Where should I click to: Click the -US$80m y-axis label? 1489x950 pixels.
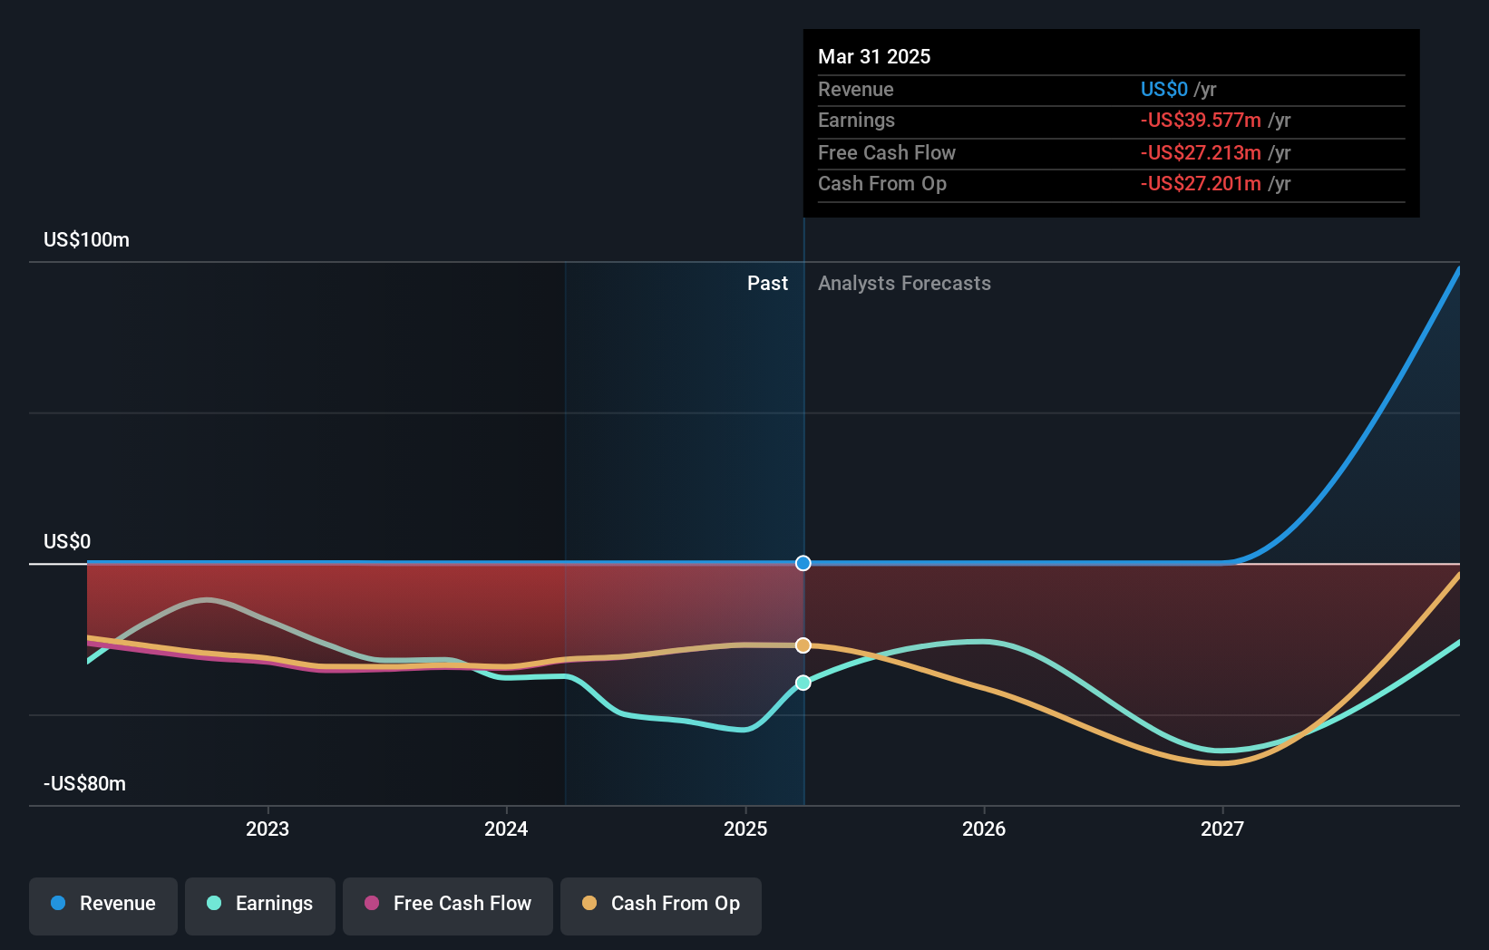coord(85,783)
